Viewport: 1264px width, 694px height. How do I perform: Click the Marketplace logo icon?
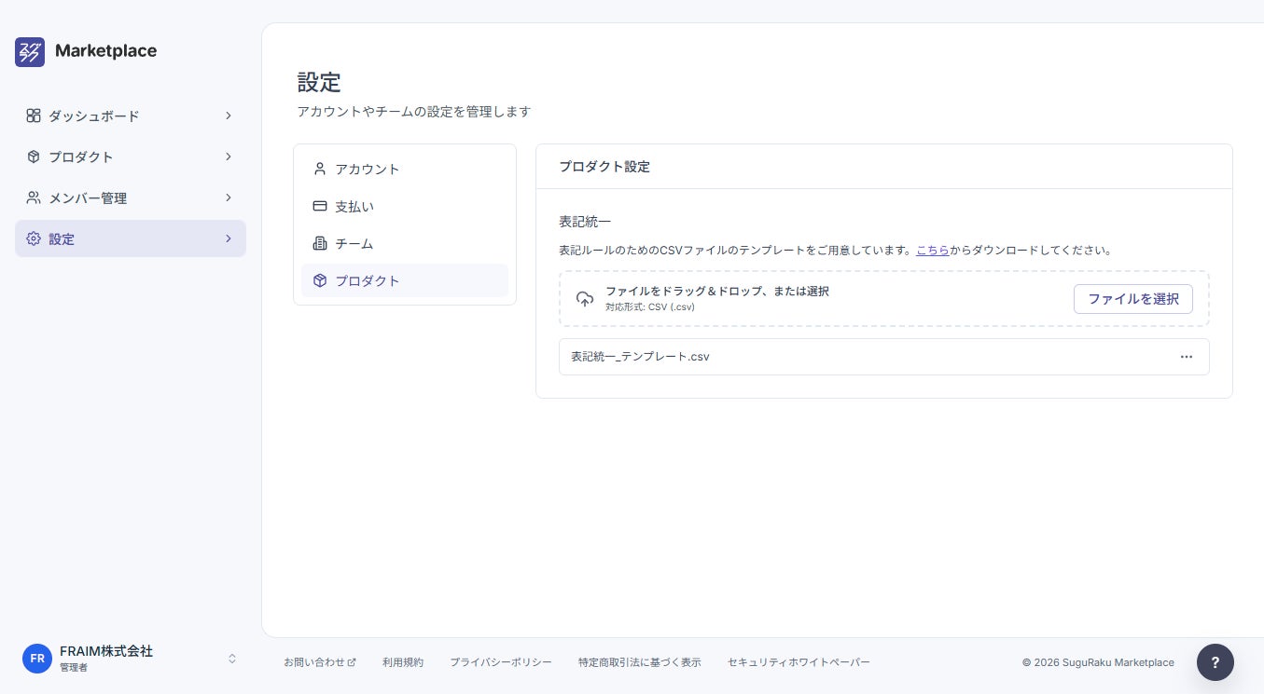point(30,52)
